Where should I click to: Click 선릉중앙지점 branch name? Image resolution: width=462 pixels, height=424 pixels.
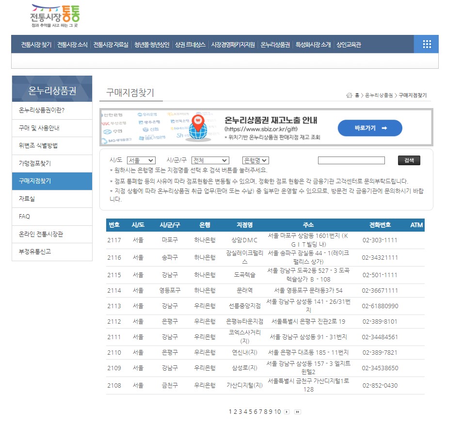244,306
